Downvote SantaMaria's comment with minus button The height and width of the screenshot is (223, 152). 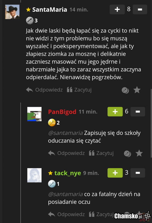140,9
